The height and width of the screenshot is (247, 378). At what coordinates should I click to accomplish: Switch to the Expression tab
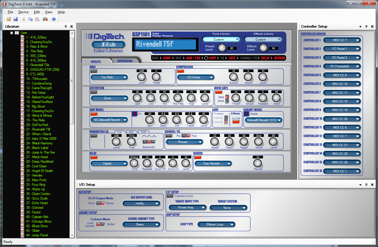click(x=125, y=61)
